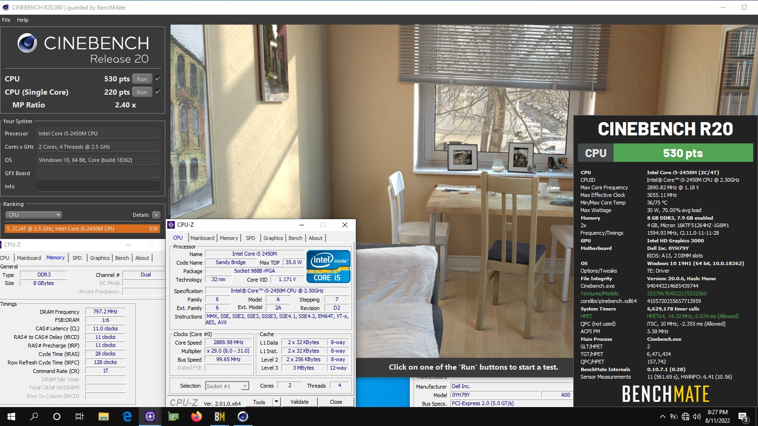Switch to SPD tab in the front CPU-Z window
Screen dimensions: 758x426
[x=251, y=238]
